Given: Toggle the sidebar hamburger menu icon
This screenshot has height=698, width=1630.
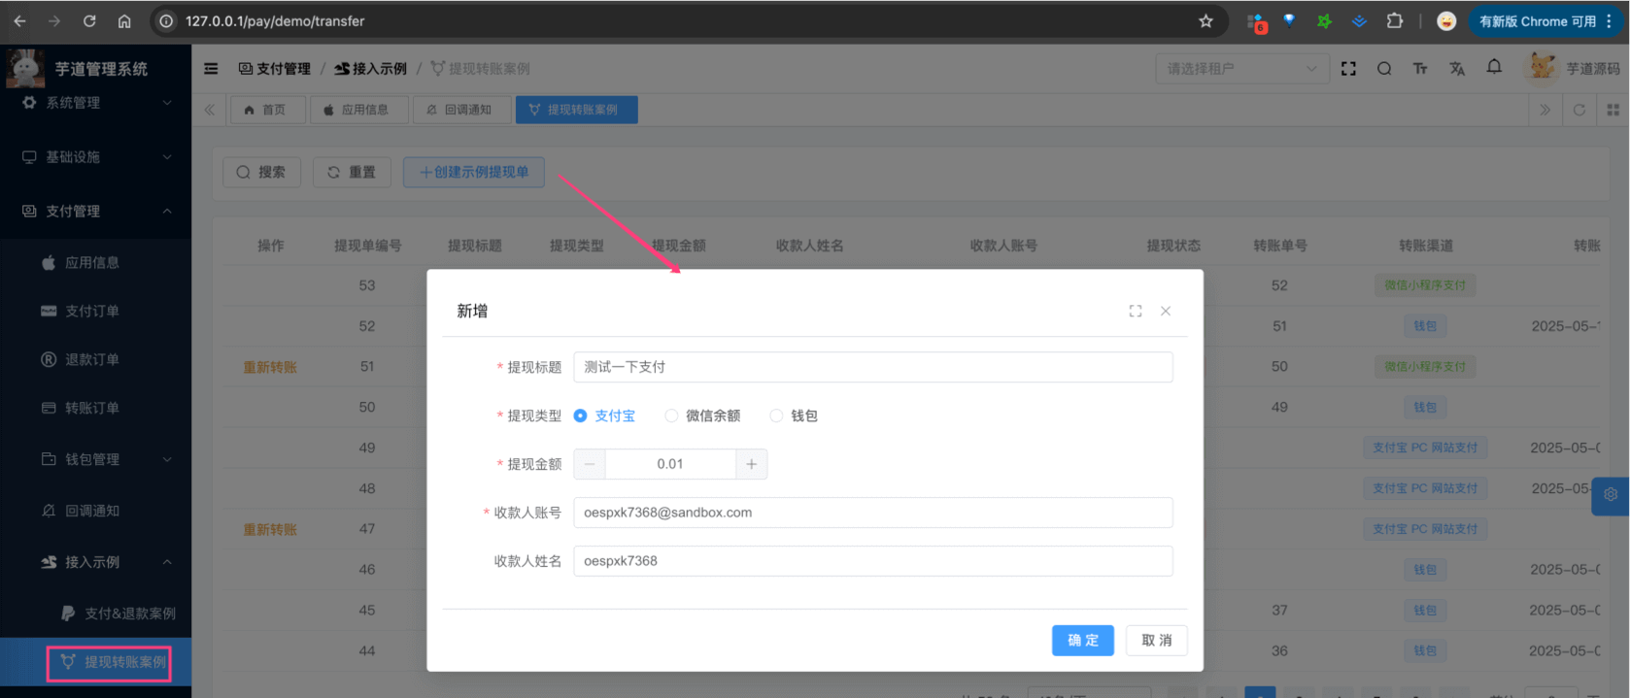Looking at the screenshot, I should pos(211,69).
